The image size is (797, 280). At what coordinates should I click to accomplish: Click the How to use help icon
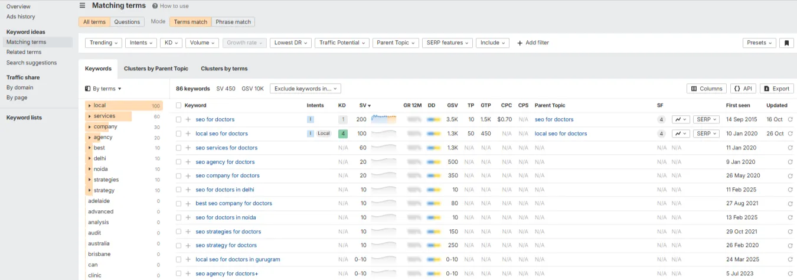point(155,6)
